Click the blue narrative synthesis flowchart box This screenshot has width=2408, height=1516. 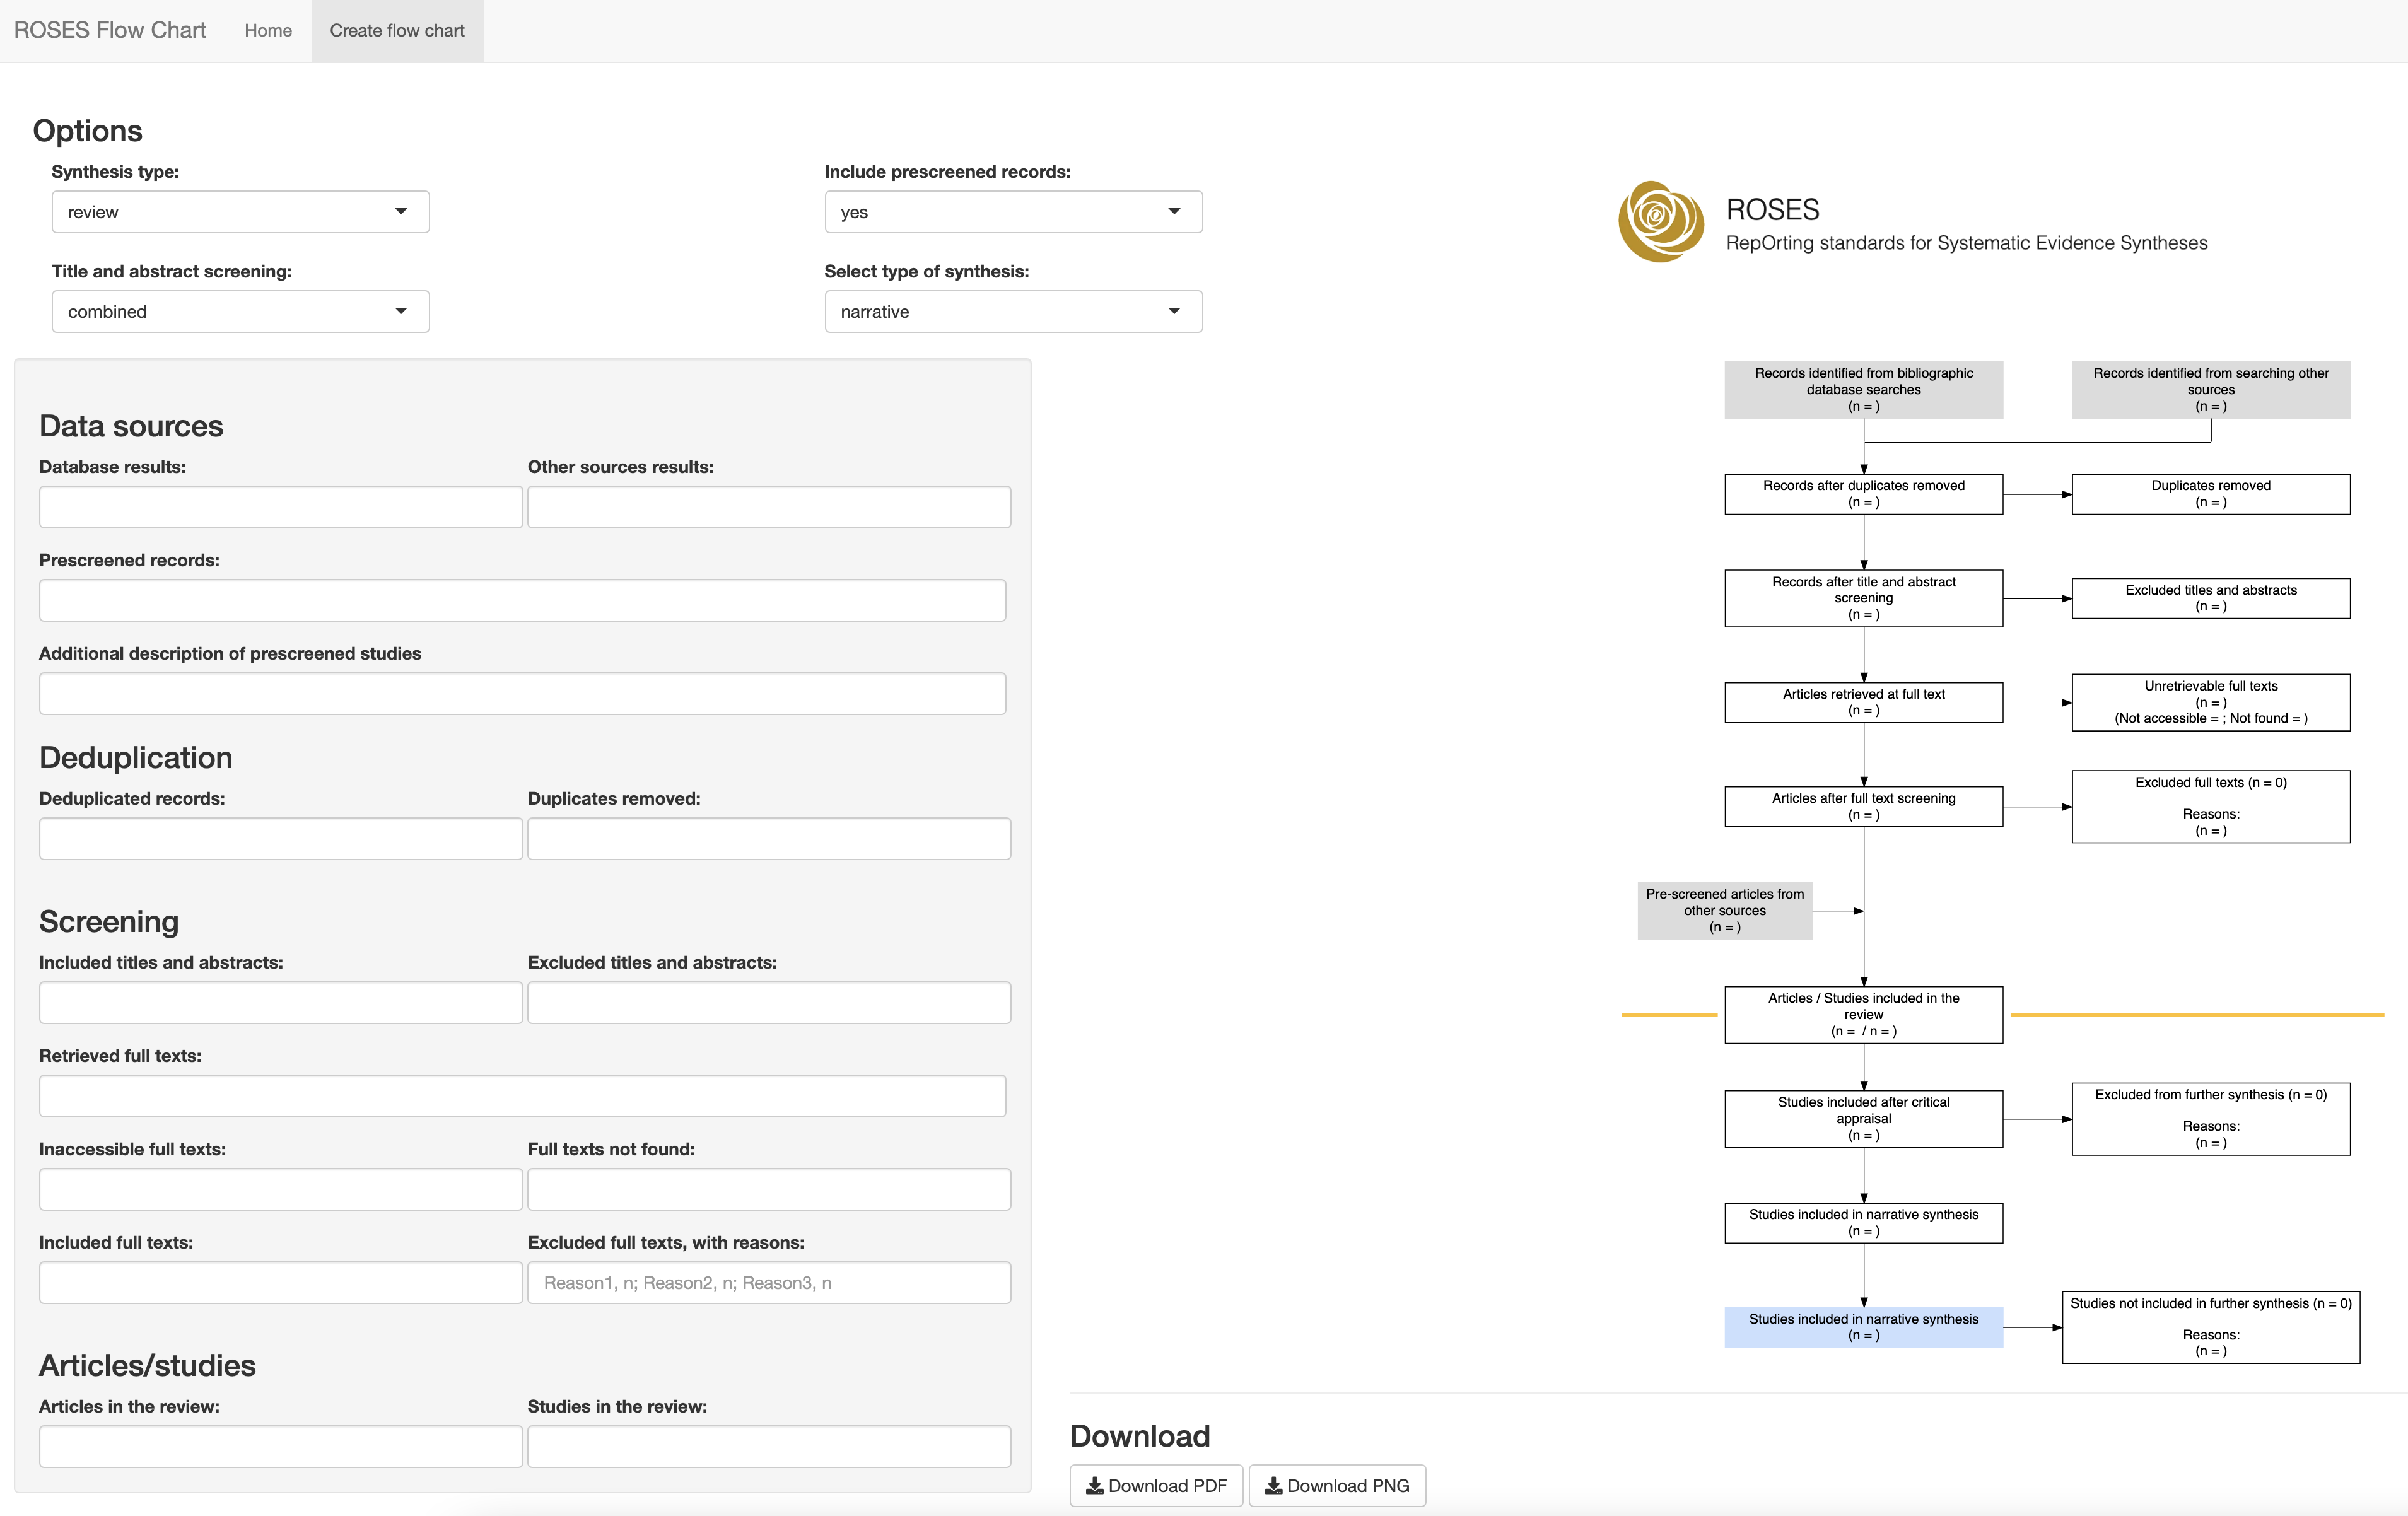pos(1863,1327)
